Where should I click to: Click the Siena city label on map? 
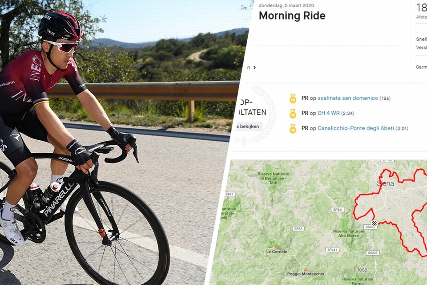pos(385,183)
